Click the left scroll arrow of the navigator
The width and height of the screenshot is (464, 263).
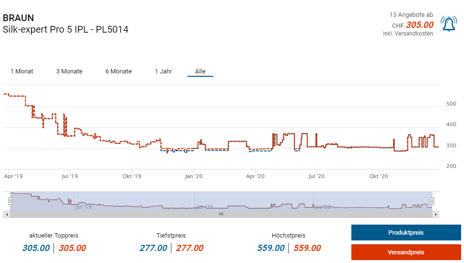(x=7, y=214)
